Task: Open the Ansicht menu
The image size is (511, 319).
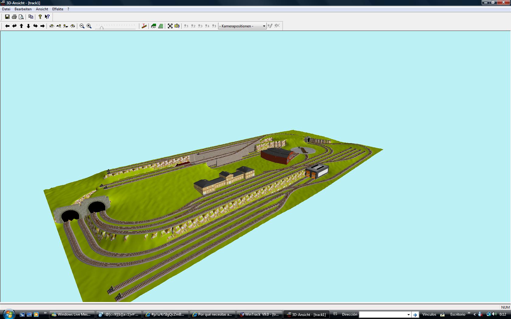Action: pos(42,9)
